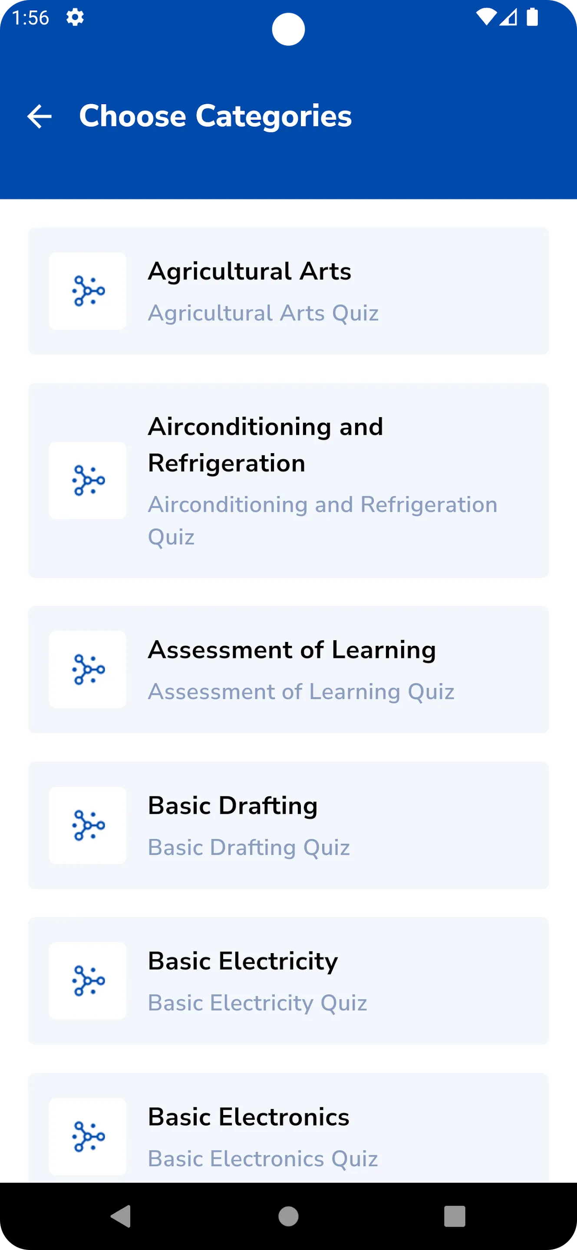Go back using the header arrow
Viewport: 577px width, 1250px height.
click(x=40, y=116)
